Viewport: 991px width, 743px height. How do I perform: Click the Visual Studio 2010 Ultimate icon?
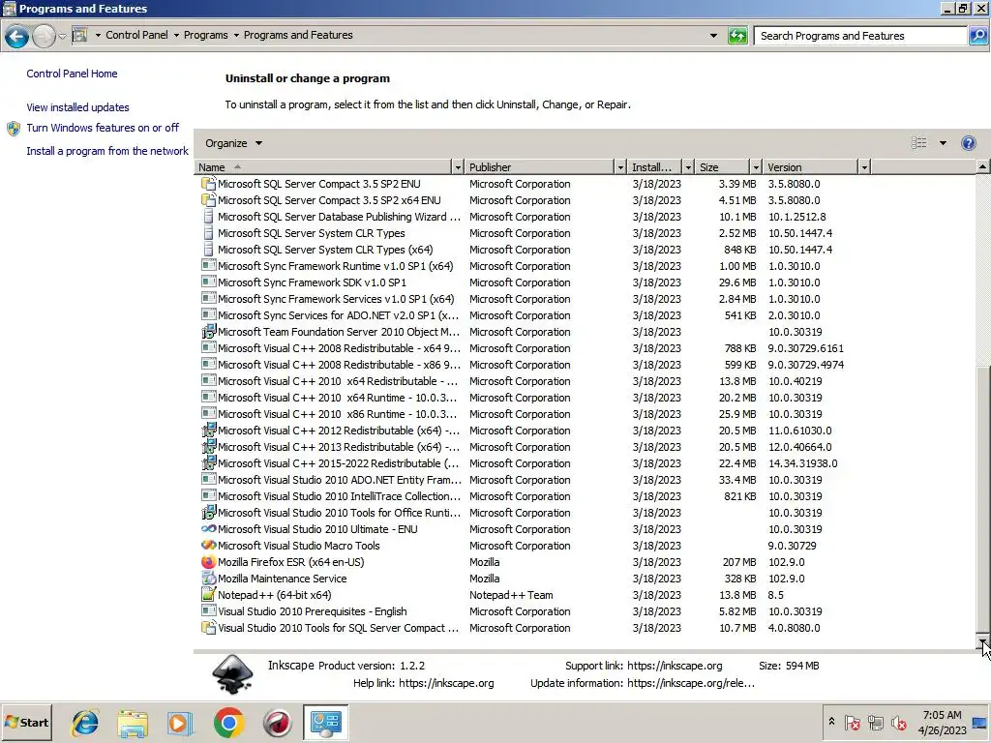(x=208, y=529)
